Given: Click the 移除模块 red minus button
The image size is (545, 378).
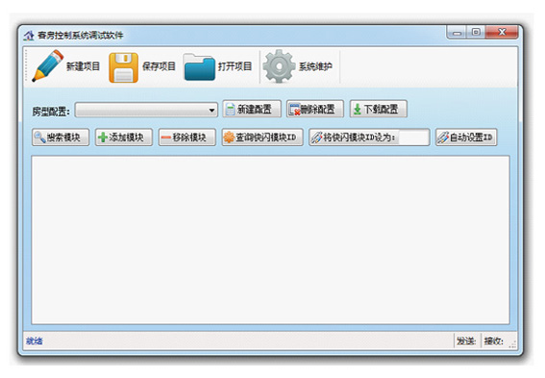Looking at the screenshot, I should [187, 138].
